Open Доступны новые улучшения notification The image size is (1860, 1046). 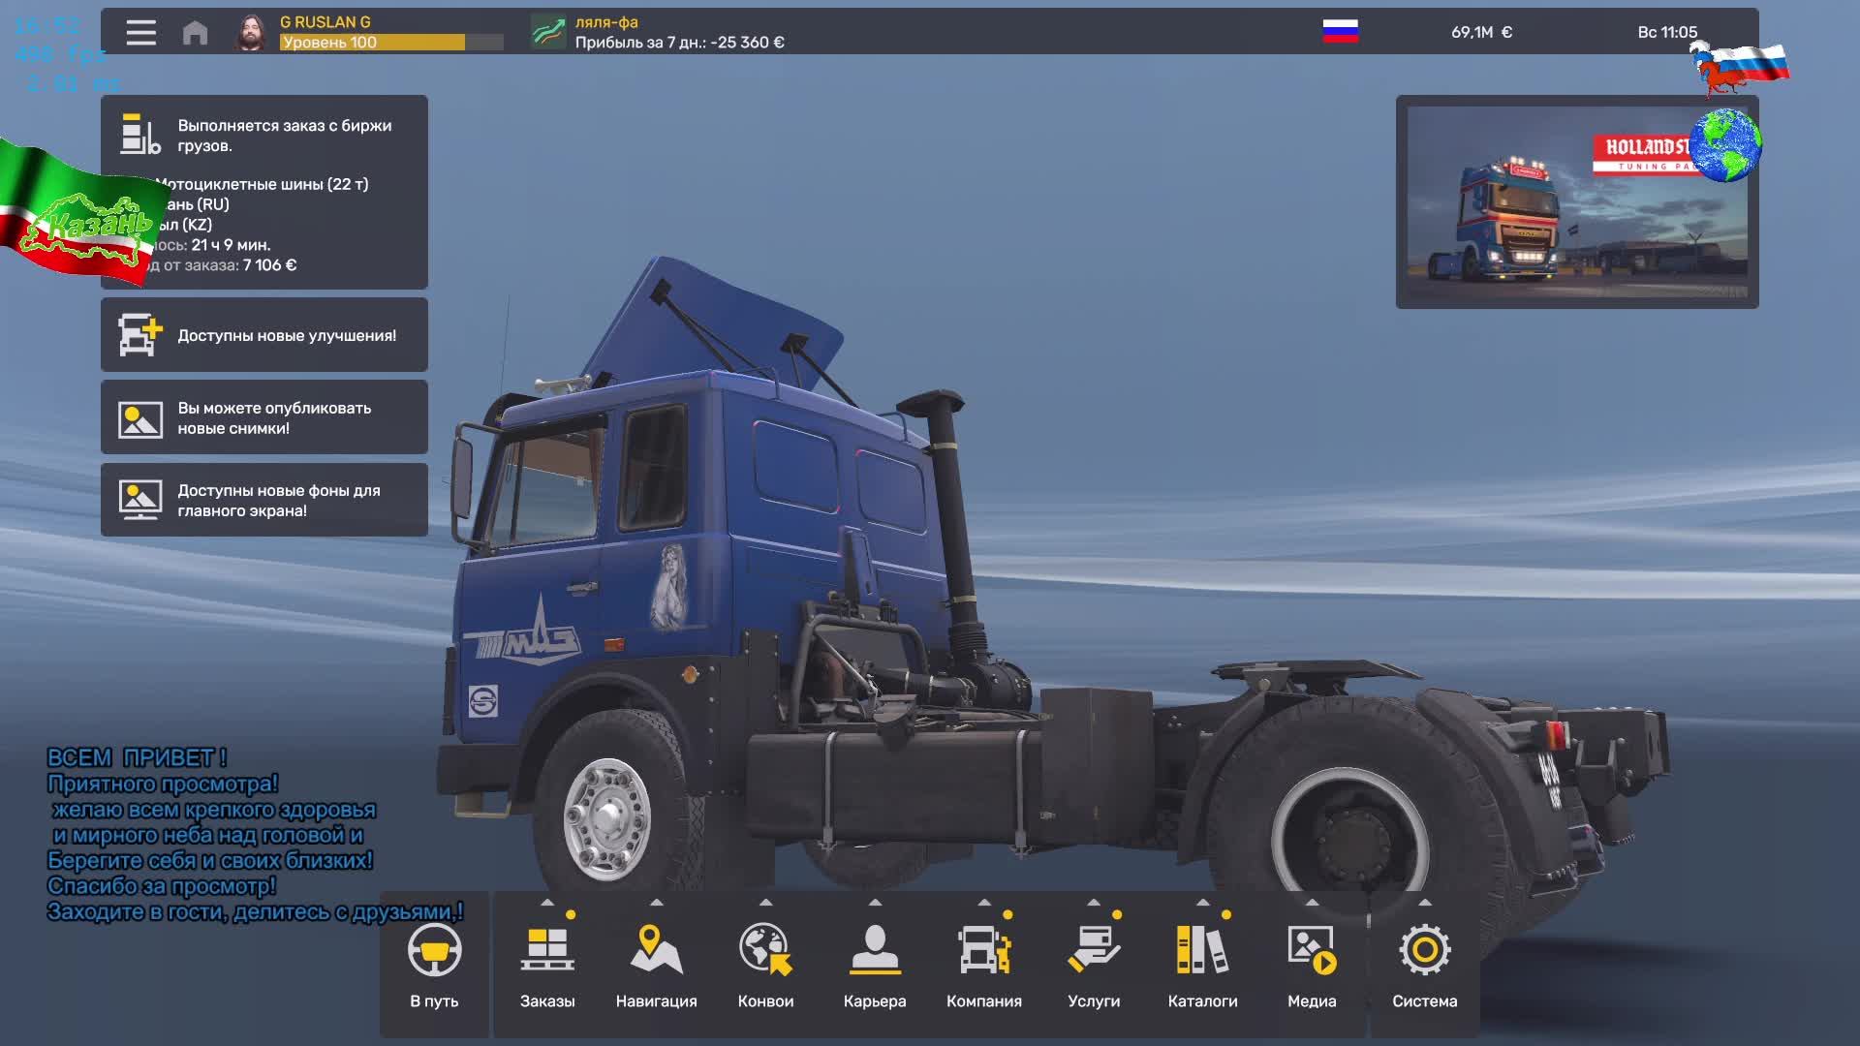[x=264, y=335]
